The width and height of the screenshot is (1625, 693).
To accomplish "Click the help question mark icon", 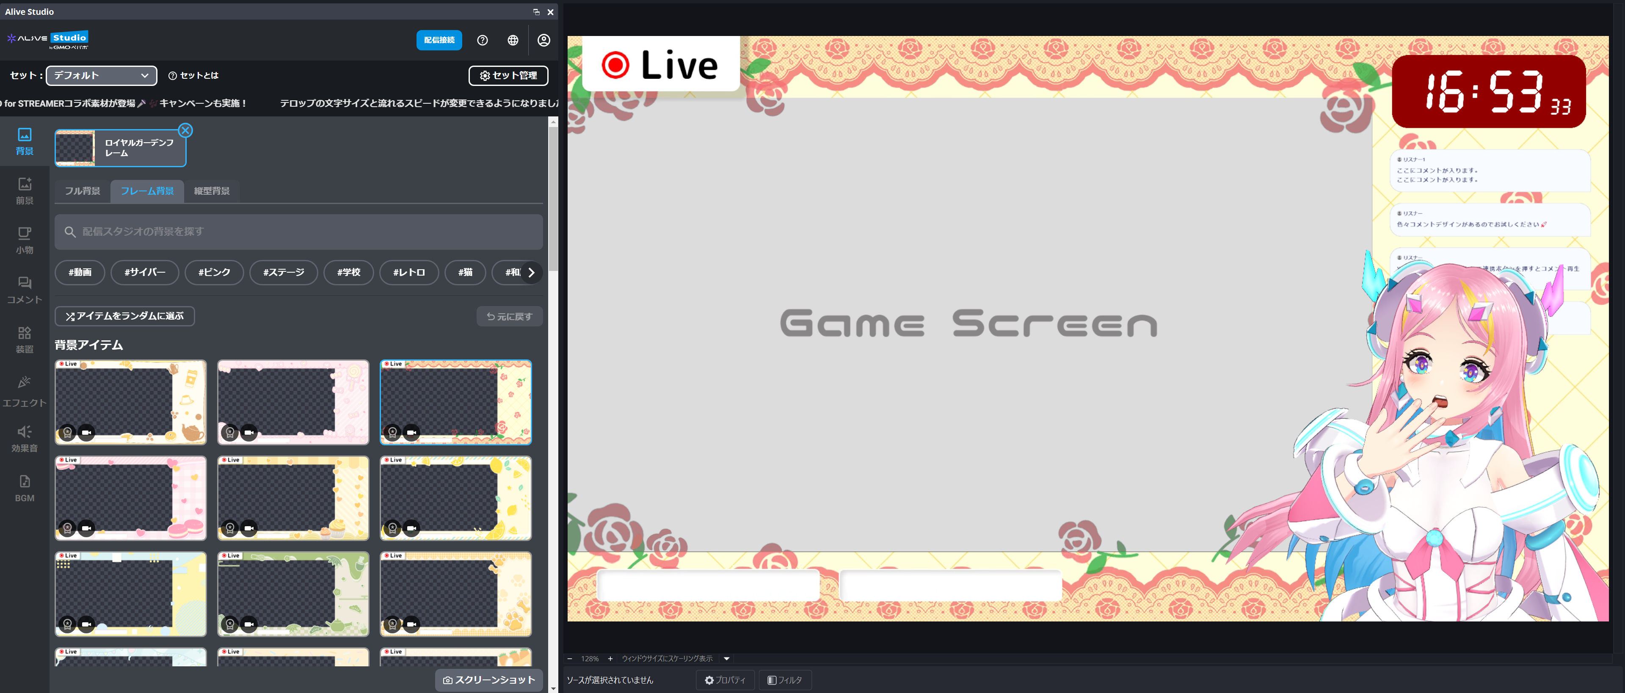I will (483, 40).
